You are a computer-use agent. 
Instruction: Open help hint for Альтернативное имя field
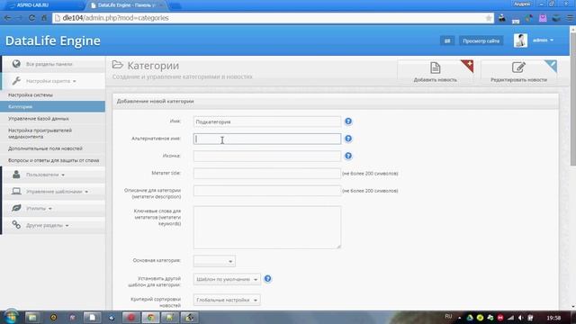click(x=348, y=139)
